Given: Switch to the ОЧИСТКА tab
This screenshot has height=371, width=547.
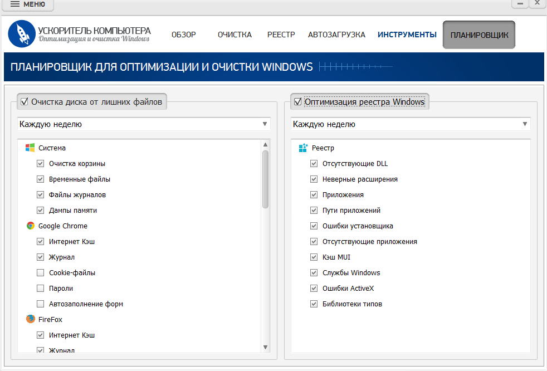Looking at the screenshot, I should [235, 35].
